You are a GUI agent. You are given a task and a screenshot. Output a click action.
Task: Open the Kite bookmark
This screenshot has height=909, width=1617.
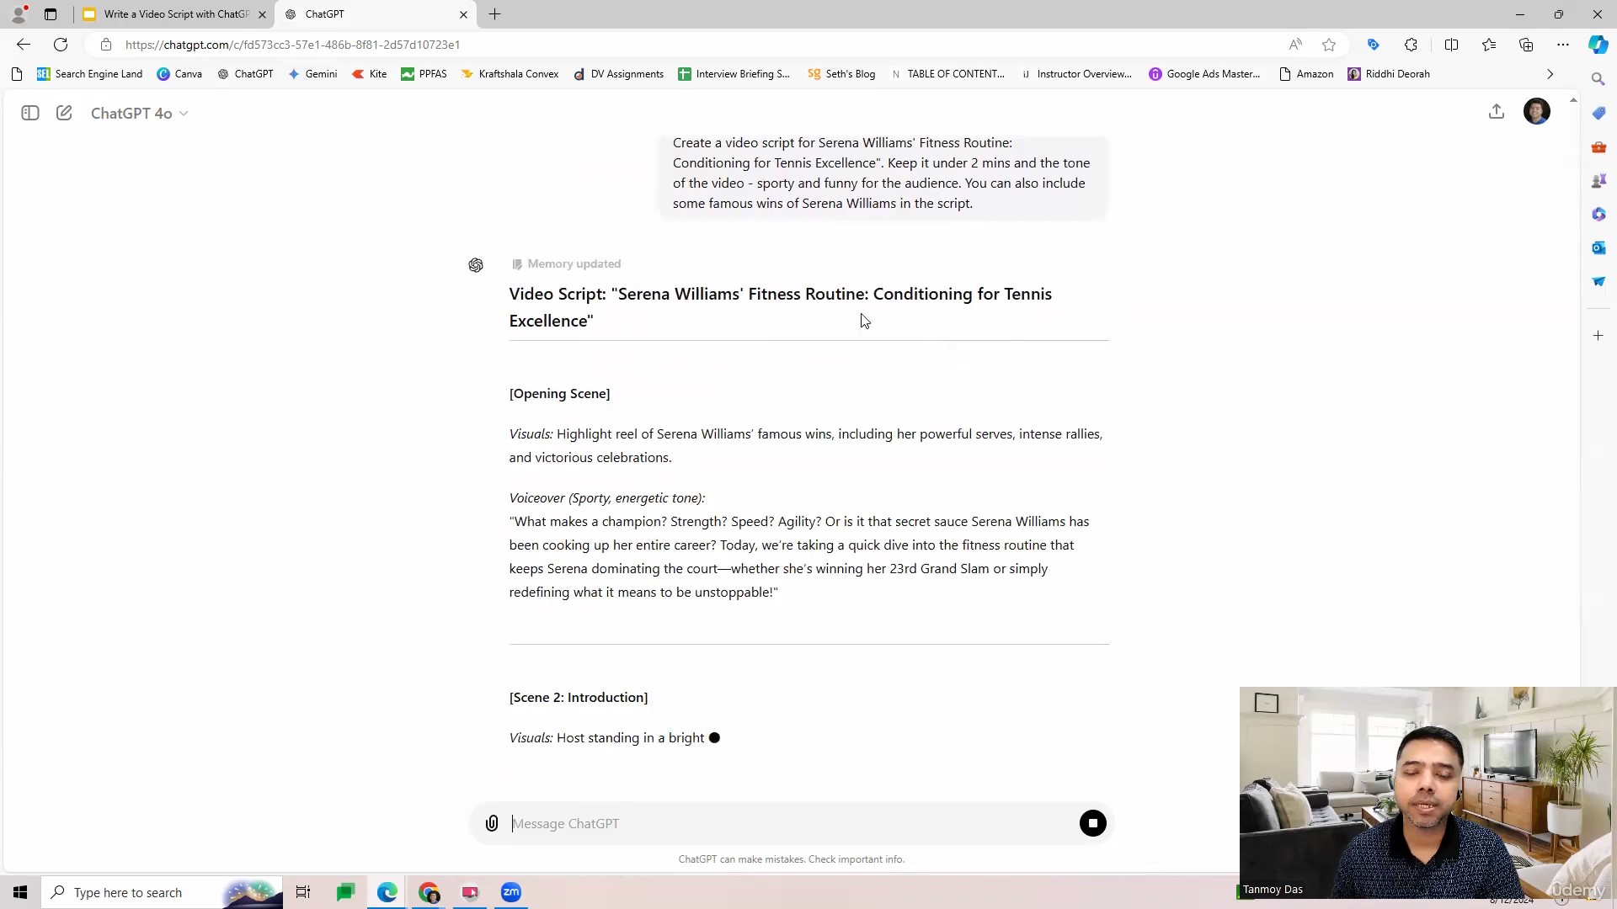tap(369, 74)
